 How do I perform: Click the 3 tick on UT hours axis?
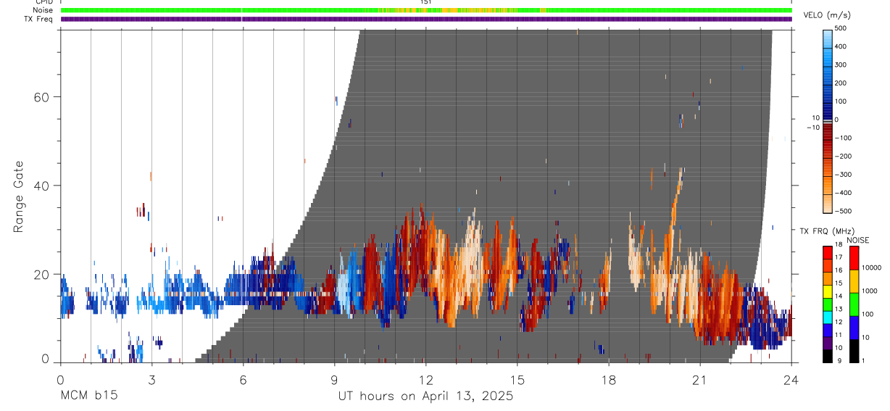151,379
